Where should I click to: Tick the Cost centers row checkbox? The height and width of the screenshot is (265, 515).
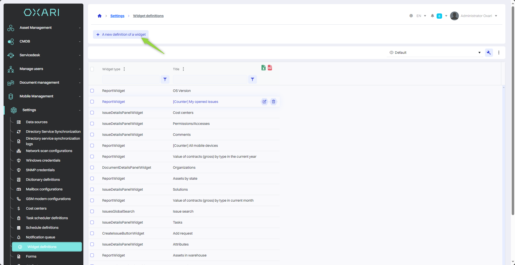[92, 113]
